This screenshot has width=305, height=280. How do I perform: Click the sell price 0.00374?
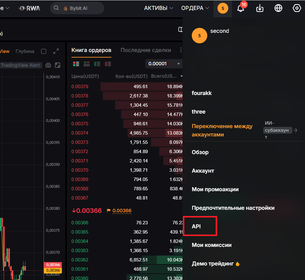(80, 133)
